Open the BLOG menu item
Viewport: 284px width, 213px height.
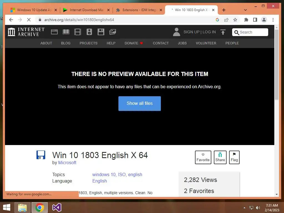click(x=66, y=43)
